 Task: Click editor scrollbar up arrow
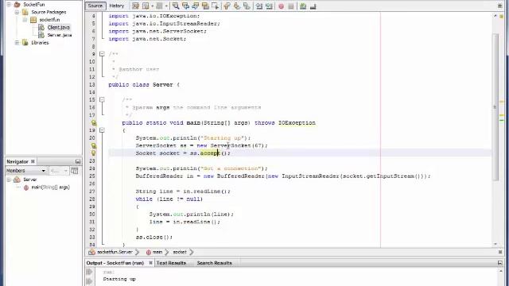click(495, 16)
